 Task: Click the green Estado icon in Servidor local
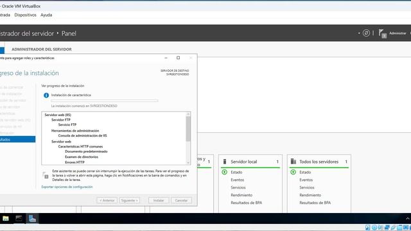pos(224,172)
